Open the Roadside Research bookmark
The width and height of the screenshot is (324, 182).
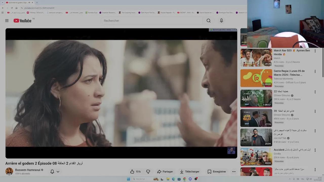(x=108, y=12)
